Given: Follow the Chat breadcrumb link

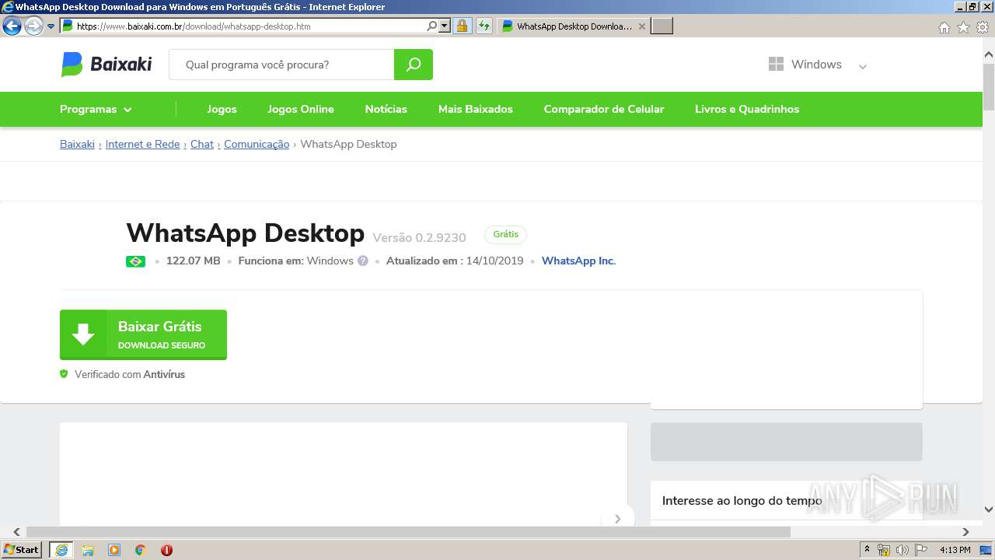Looking at the screenshot, I should [202, 144].
